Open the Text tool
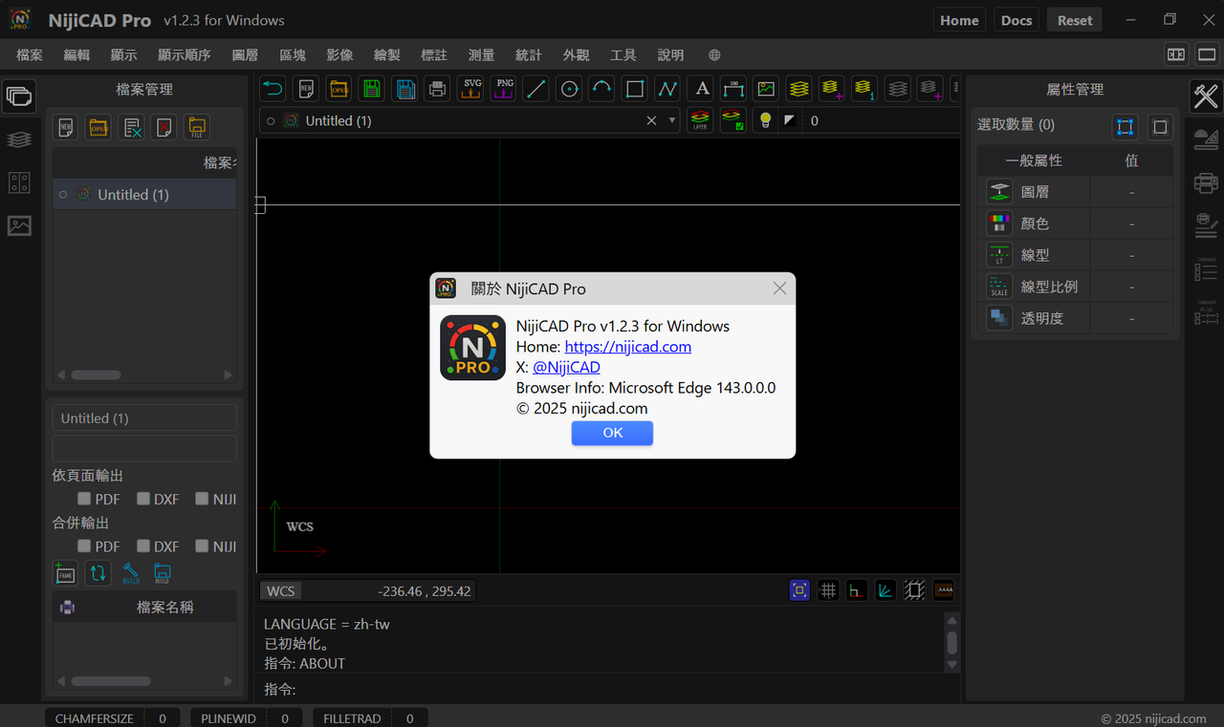Viewport: 1224px width, 727px height. (700, 88)
